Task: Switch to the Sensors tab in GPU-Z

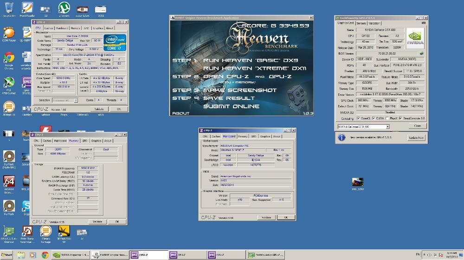Action: (361, 23)
